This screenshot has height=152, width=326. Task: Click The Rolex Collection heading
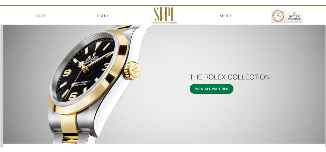pos(230,77)
